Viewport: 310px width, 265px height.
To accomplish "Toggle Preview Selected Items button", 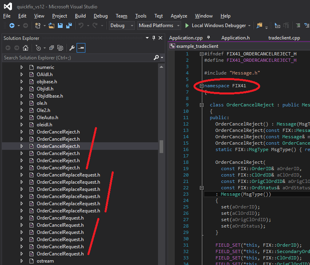I will coord(81,48).
